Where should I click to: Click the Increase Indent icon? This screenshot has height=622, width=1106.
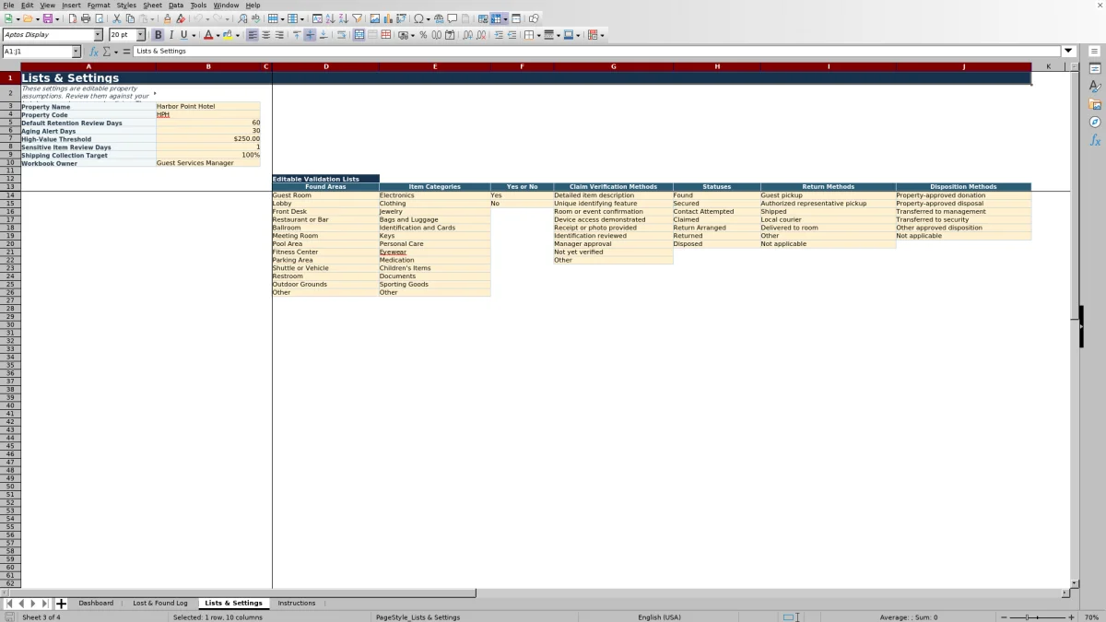[499, 35]
